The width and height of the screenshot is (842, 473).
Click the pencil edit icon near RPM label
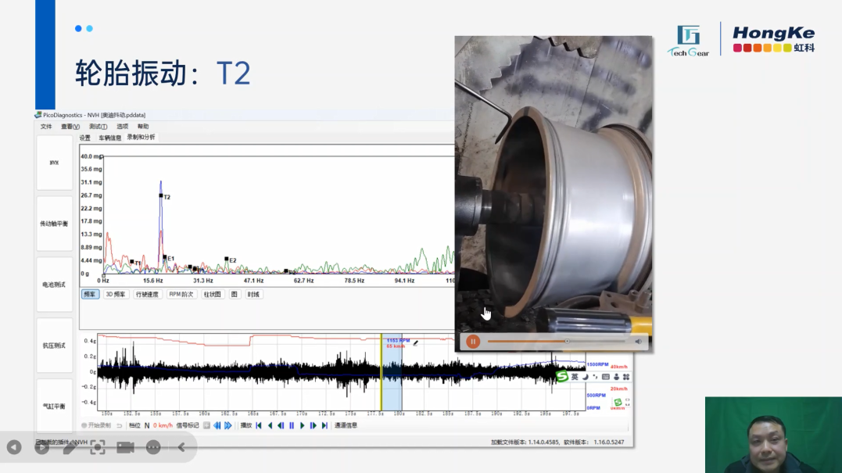click(x=416, y=342)
